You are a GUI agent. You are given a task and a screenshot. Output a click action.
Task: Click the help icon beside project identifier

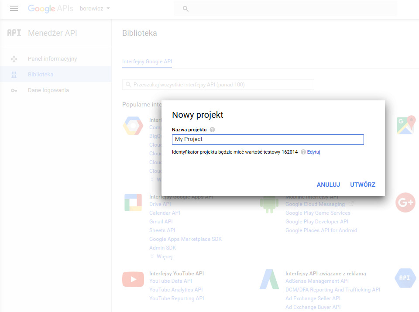(x=303, y=152)
